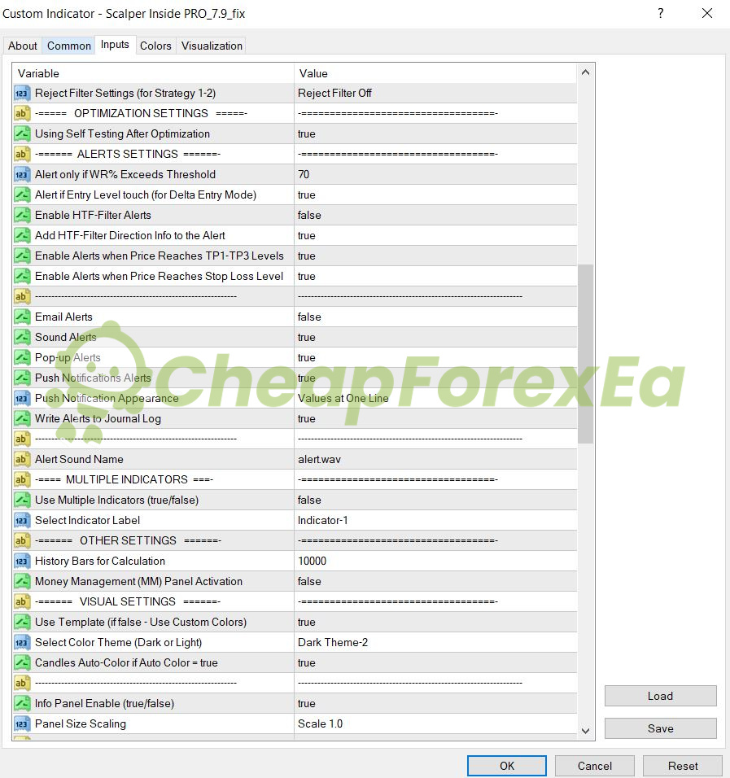Click the icon beside History Bars for Calculation
The width and height of the screenshot is (730, 778).
(x=21, y=562)
